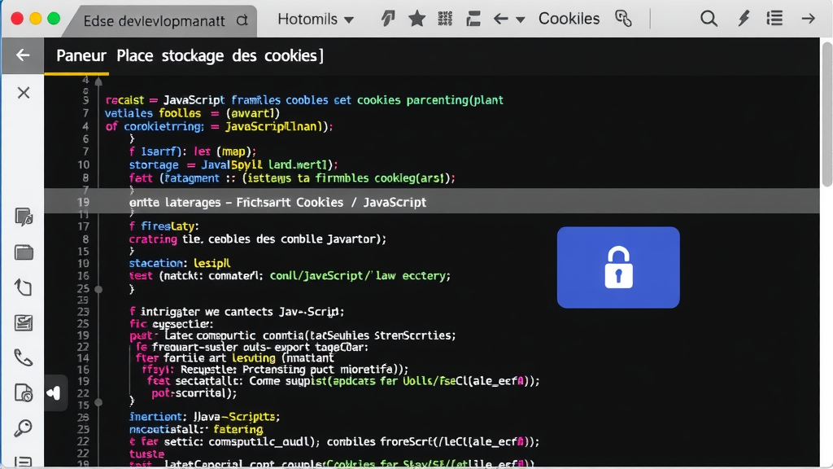Image resolution: width=833 pixels, height=469 pixels.
Task: Open the folder icon in the sidebar
Action: coord(23,252)
